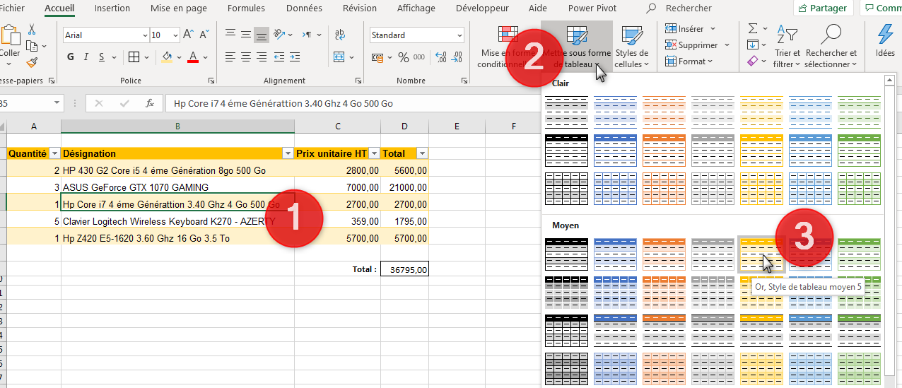Open the Insertion ribbon tab

point(112,8)
